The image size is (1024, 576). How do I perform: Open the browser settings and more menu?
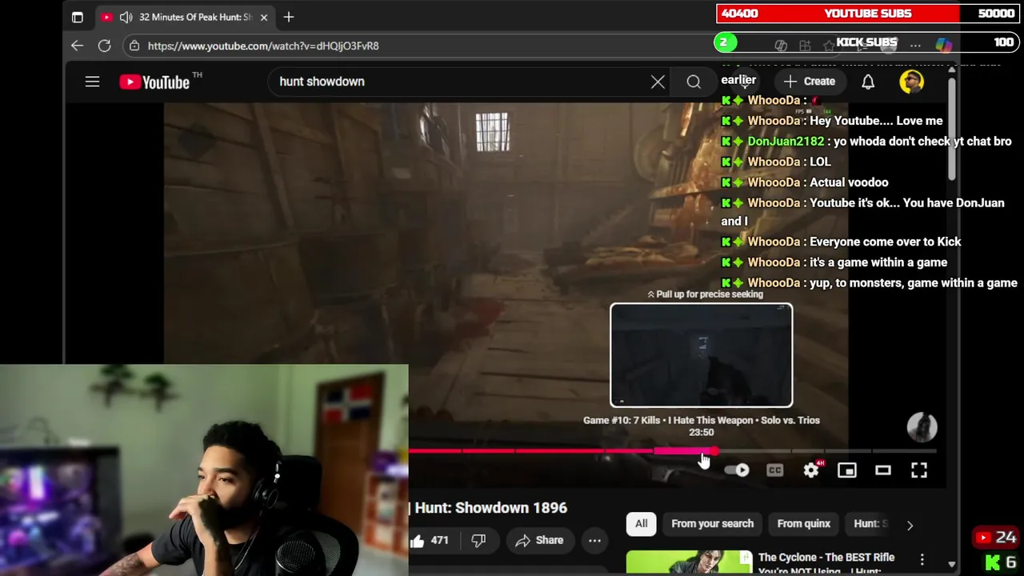pyautogui.click(x=915, y=46)
